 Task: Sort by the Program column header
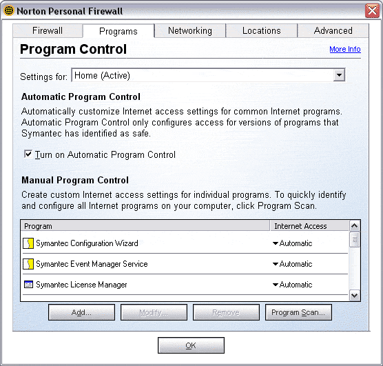(x=145, y=226)
